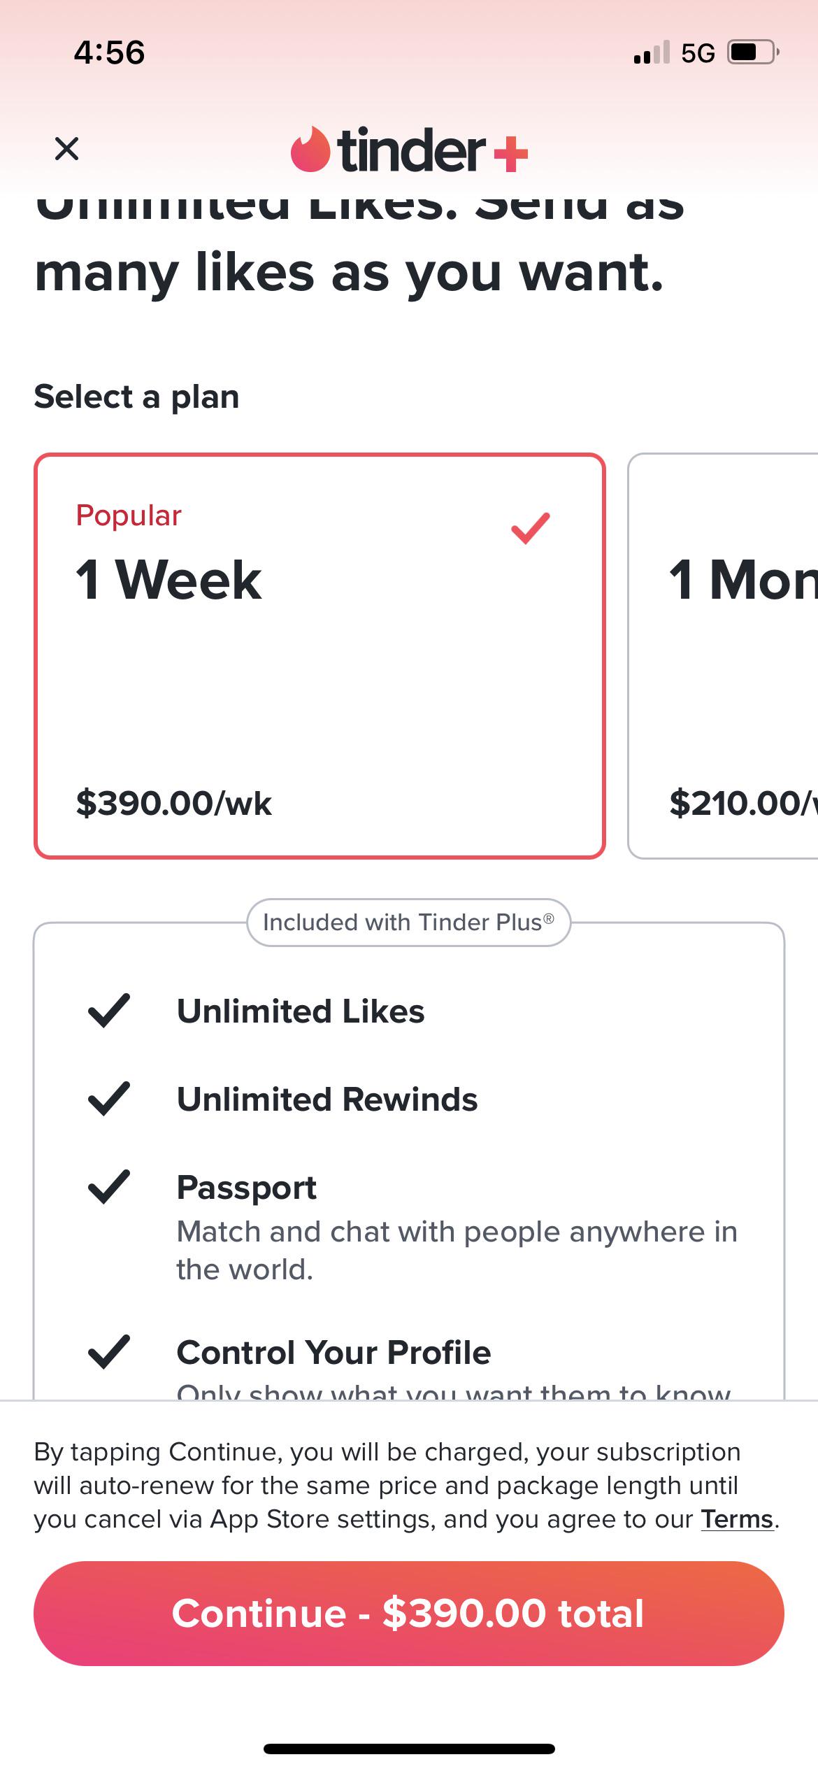Tap the $390.00/wk price label
Screen dimensions: 818x1771
click(173, 803)
